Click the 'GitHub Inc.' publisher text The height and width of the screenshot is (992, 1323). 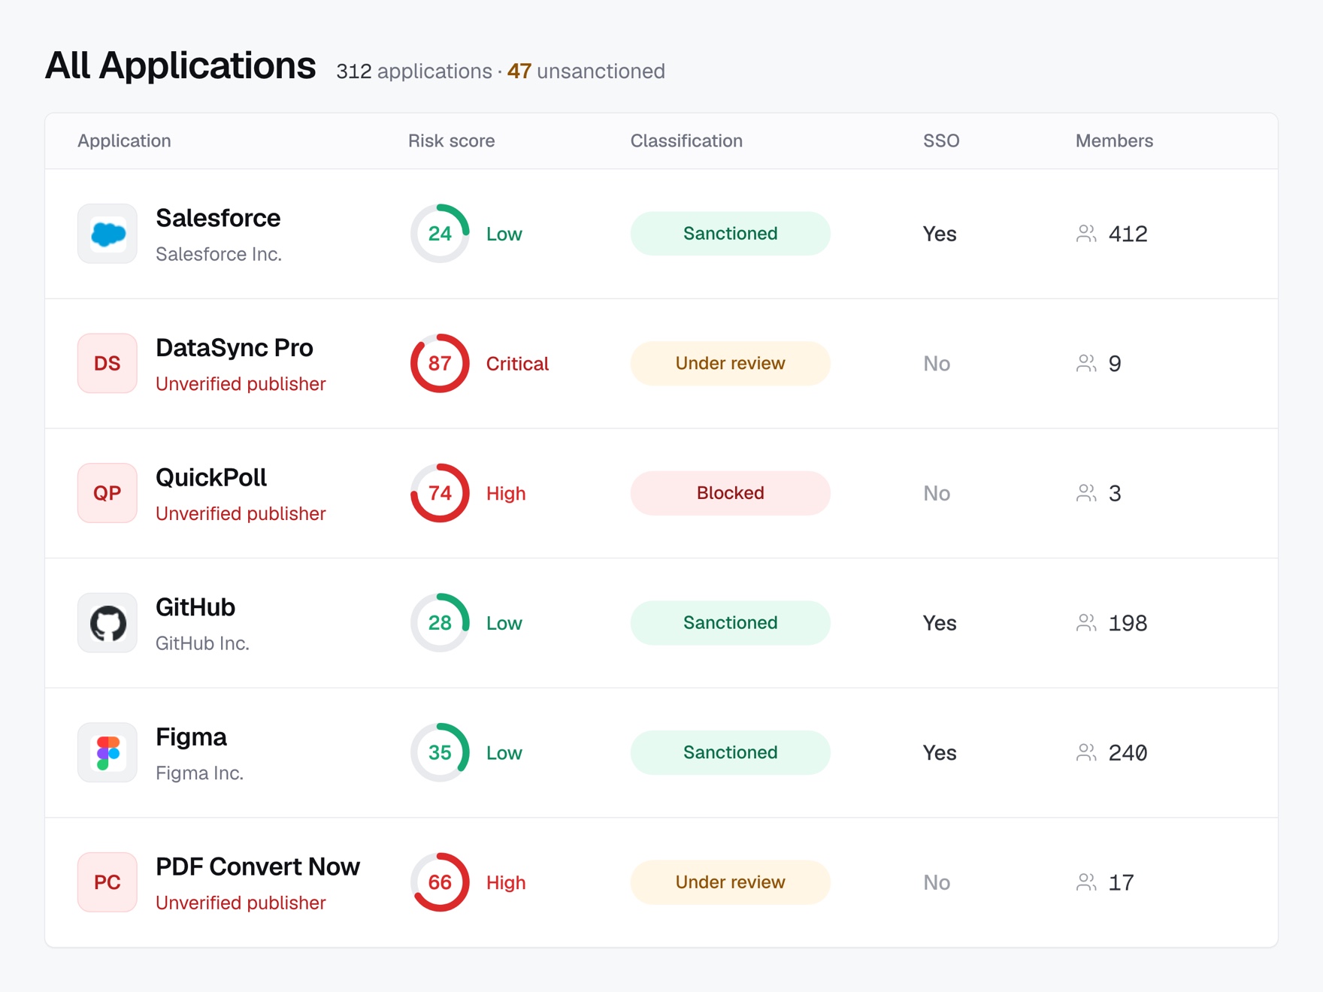202,643
